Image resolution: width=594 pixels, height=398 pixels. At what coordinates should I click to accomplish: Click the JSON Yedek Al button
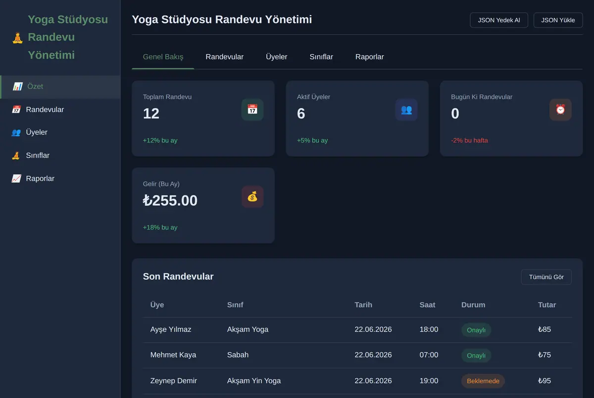(x=499, y=20)
